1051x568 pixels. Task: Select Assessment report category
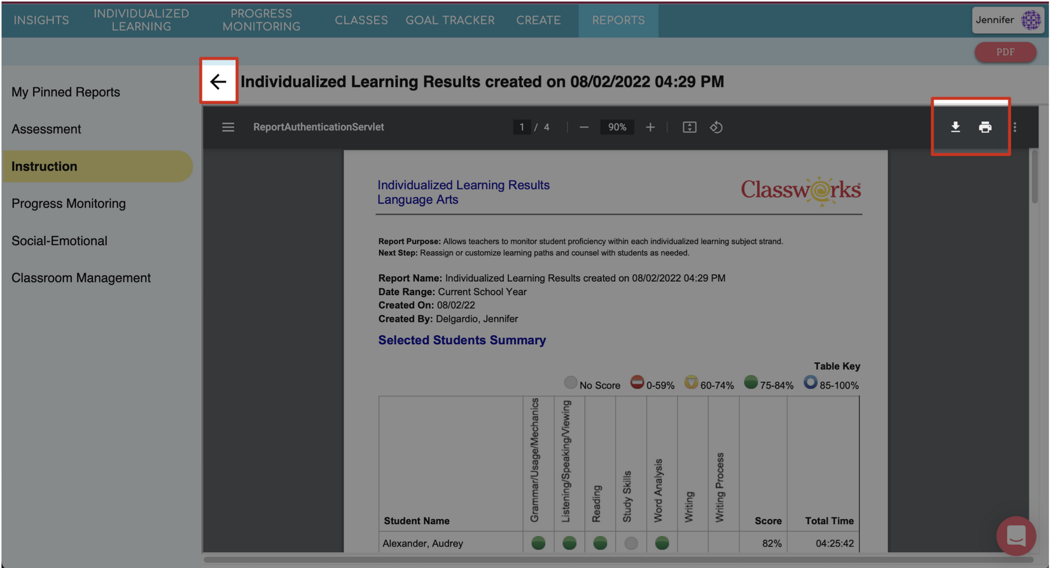coord(46,129)
